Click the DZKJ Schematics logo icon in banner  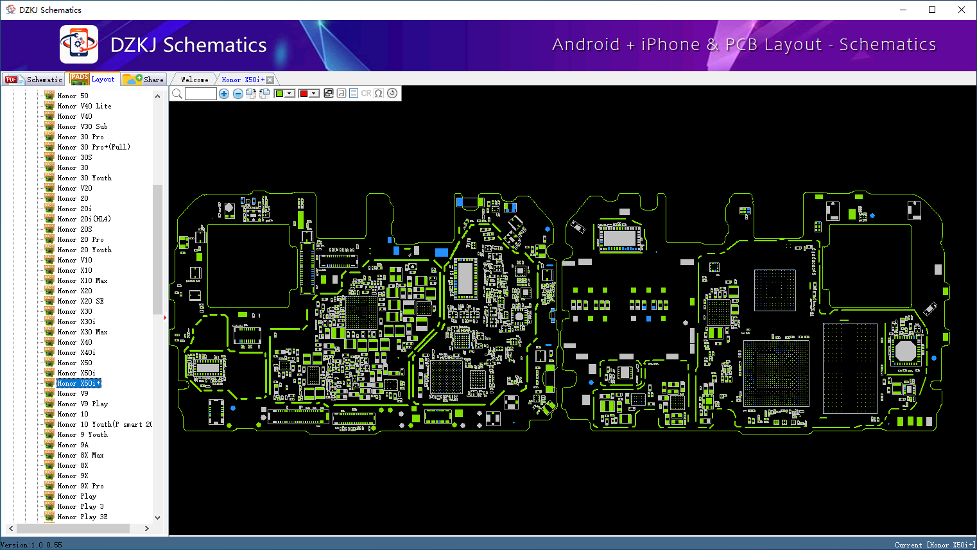click(79, 44)
